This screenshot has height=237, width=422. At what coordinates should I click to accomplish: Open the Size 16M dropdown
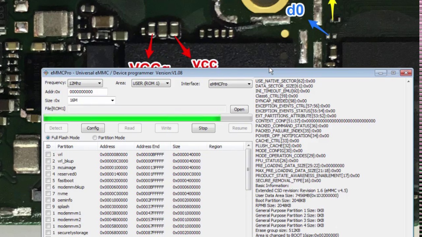coord(91,100)
